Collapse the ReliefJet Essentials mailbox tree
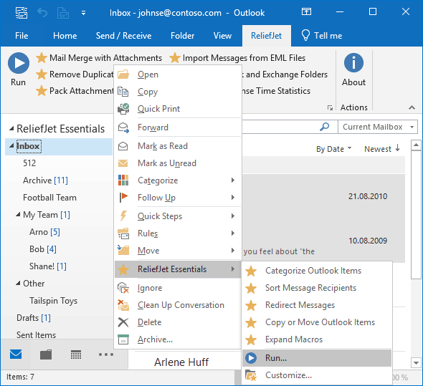Screen dimensions: 423x386 tap(11, 129)
